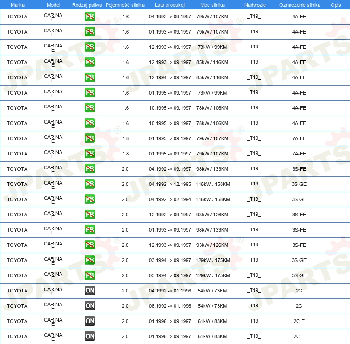Image resolution: width=350 pixels, height=344 pixels.
Task: Click the petrol icon in the 12.1993 85kW row
Action: pos(90,62)
